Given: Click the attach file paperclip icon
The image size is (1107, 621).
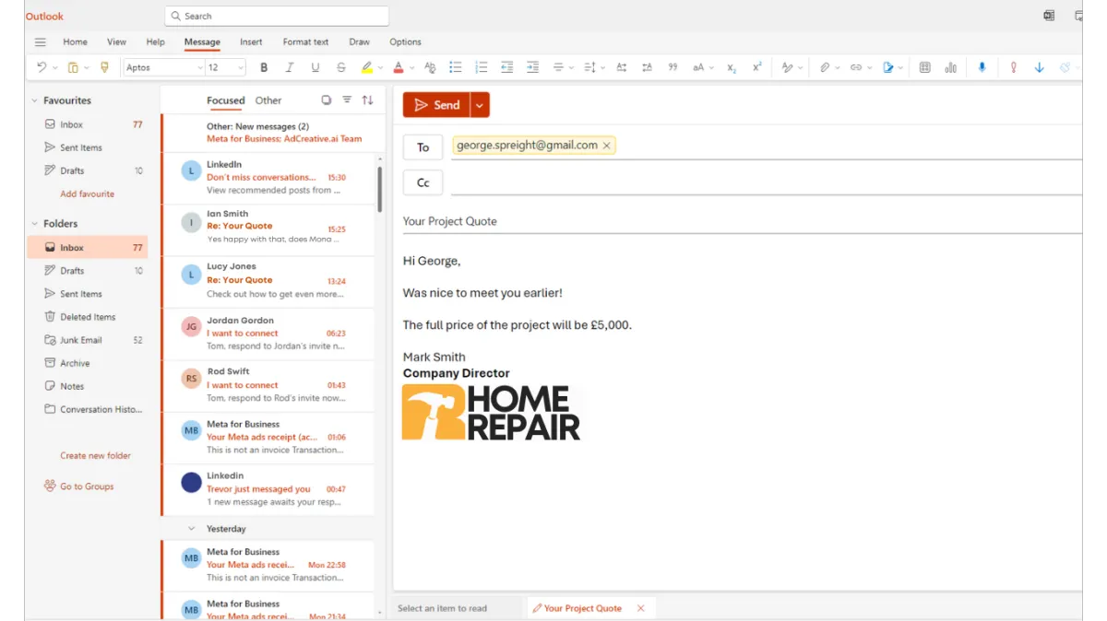Looking at the screenshot, I should pyautogui.click(x=825, y=67).
